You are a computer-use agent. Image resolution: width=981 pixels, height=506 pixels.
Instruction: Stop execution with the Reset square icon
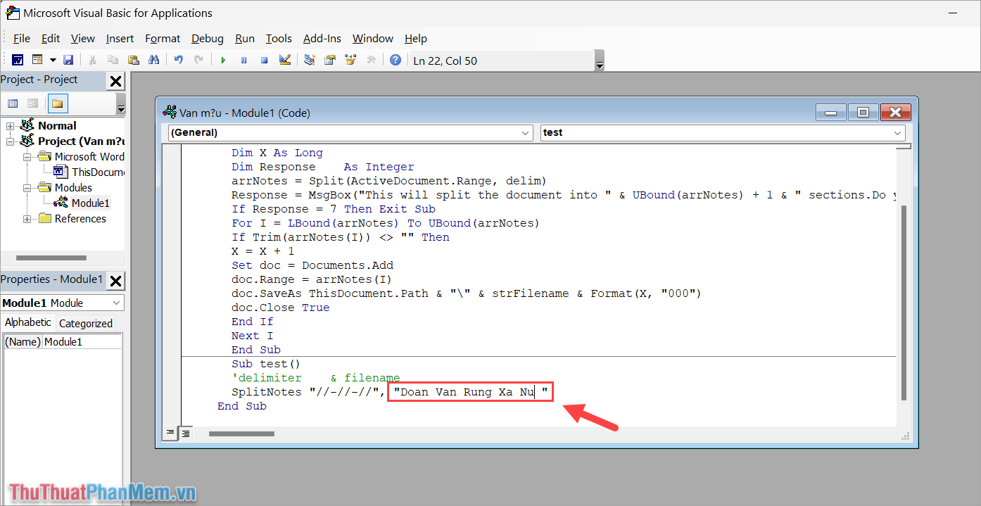pos(264,61)
